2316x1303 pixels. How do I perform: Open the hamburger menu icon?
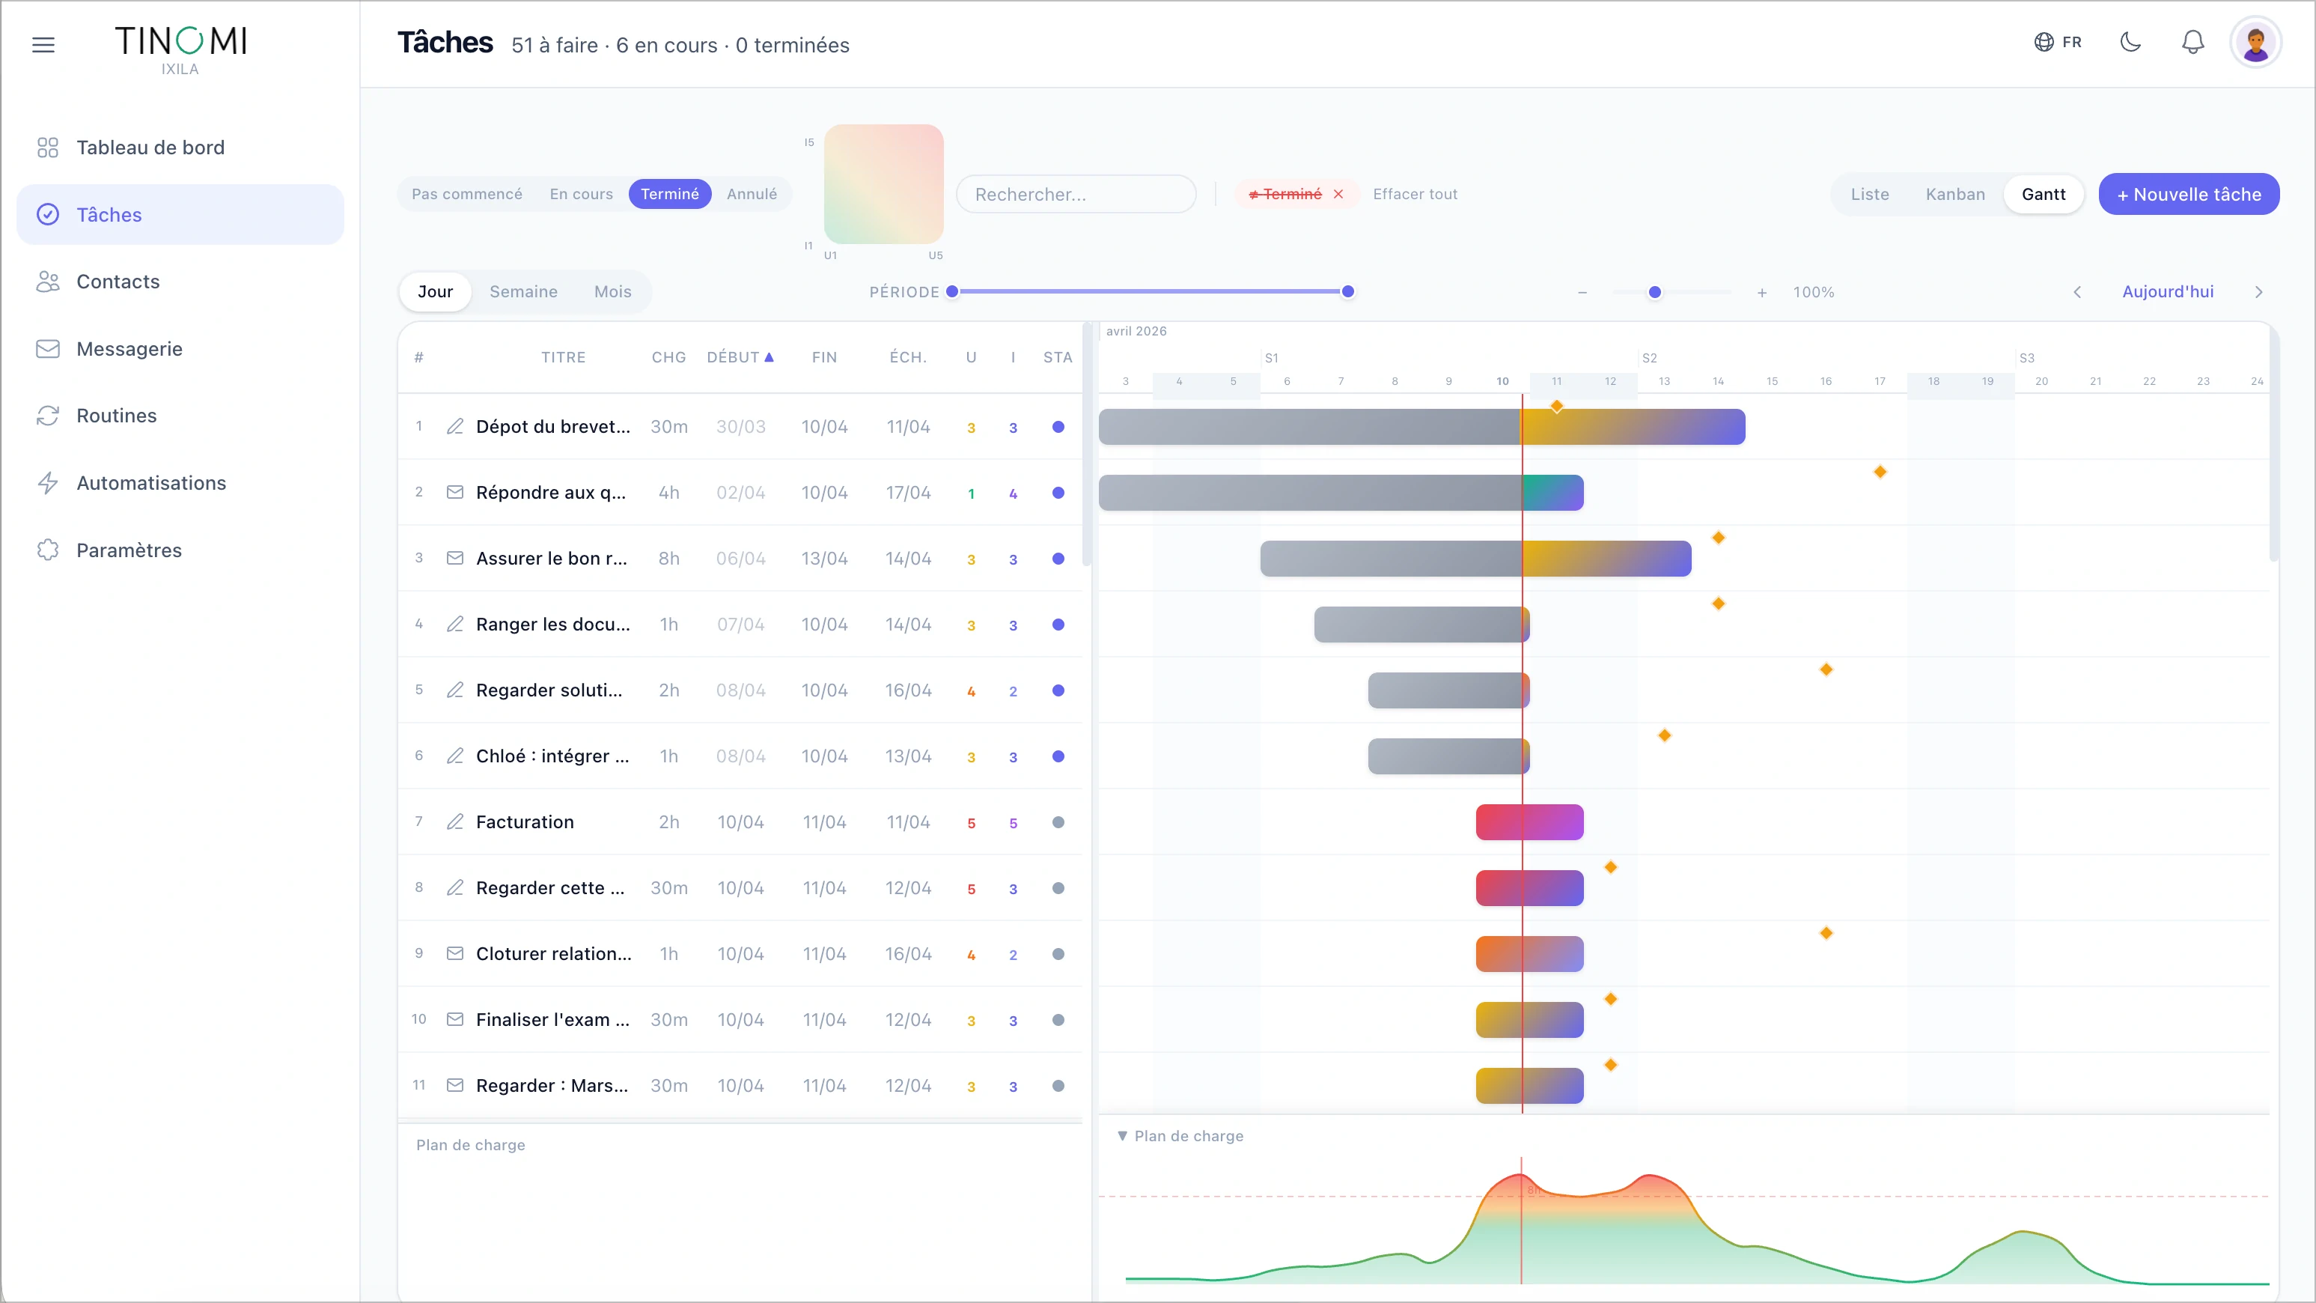pos(43,44)
